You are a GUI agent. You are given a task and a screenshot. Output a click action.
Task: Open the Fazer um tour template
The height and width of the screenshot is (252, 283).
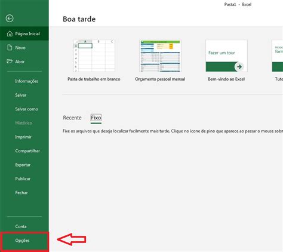[x=226, y=56]
